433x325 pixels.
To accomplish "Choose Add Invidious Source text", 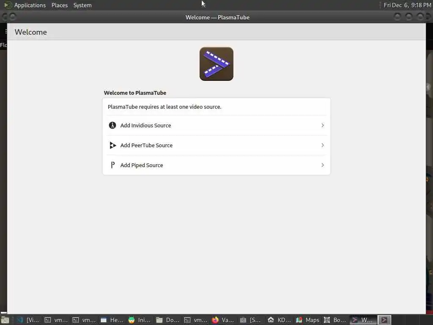I will 145,125.
